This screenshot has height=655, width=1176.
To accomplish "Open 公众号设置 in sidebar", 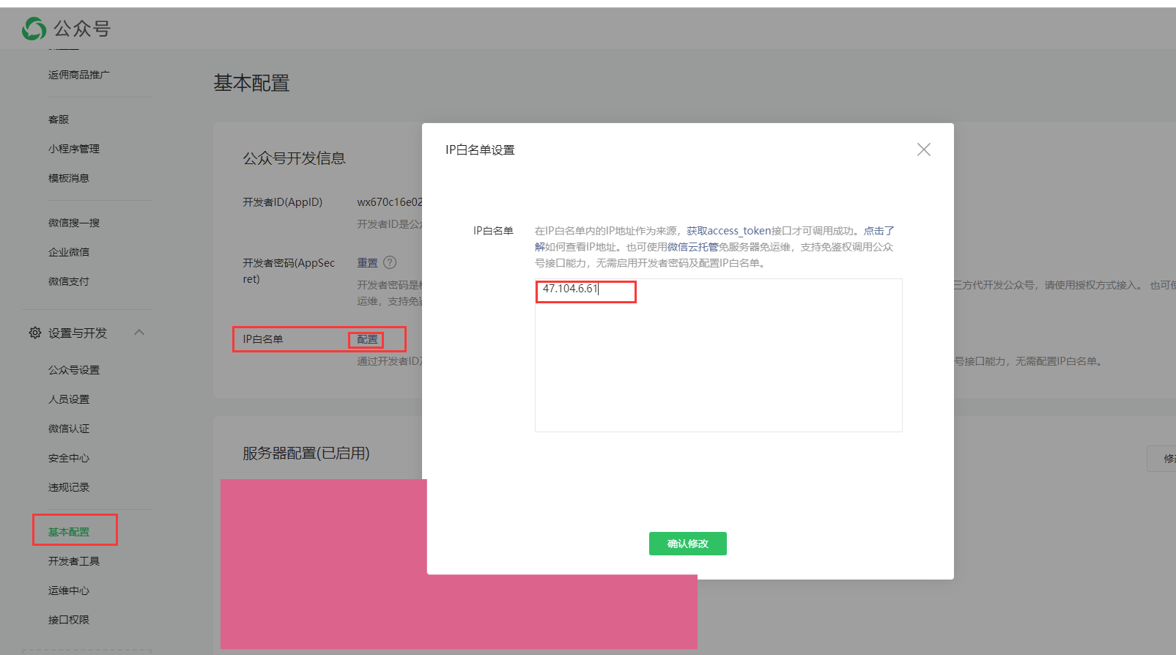I will coord(74,370).
